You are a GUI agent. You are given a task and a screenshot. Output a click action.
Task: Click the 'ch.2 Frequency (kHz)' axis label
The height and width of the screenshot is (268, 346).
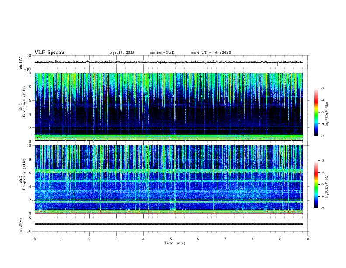[x=22, y=174]
